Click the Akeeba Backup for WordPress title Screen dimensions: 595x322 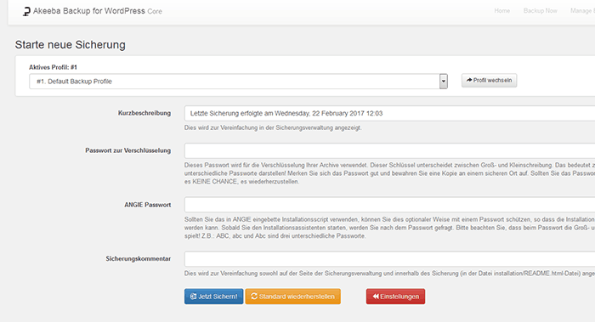click(98, 11)
